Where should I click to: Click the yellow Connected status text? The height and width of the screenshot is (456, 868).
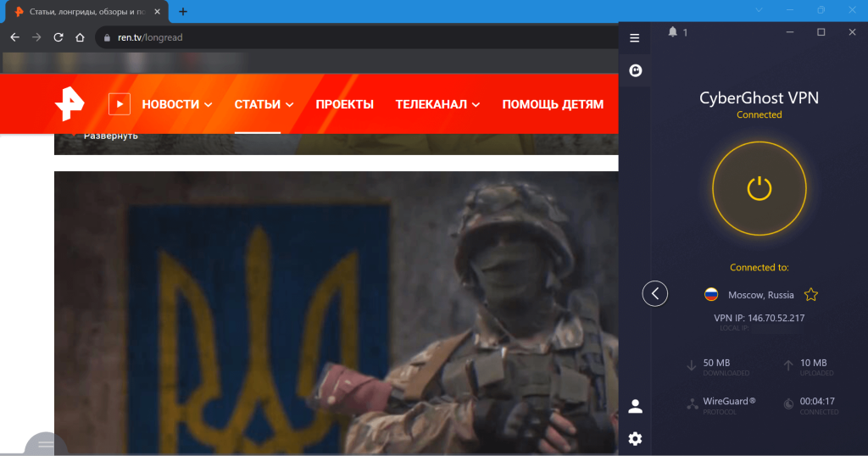pyautogui.click(x=759, y=114)
